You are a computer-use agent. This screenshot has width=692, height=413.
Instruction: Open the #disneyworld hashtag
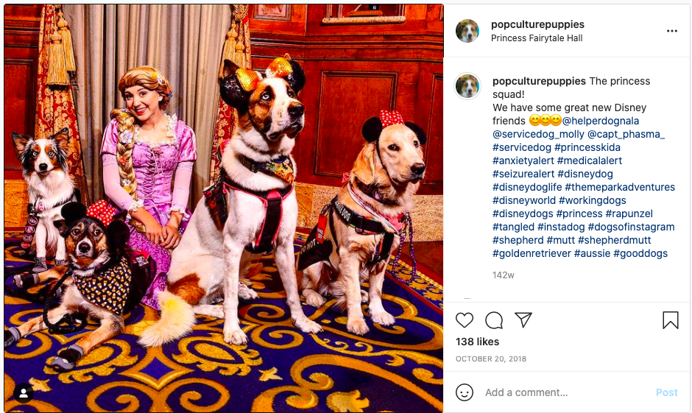(x=524, y=200)
